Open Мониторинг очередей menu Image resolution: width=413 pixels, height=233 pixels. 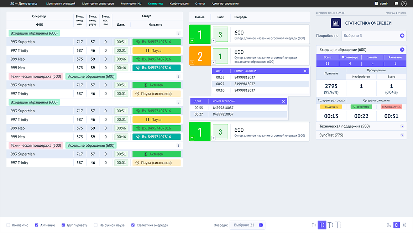(61, 4)
